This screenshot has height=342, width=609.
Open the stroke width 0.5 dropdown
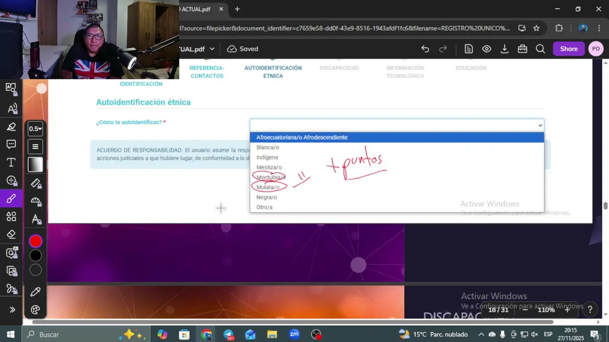[35, 129]
